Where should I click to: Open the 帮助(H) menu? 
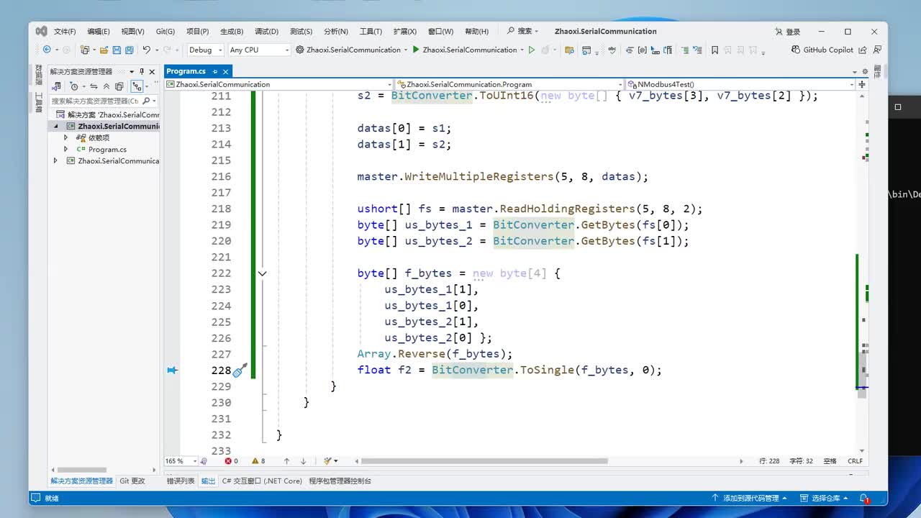[x=476, y=32]
